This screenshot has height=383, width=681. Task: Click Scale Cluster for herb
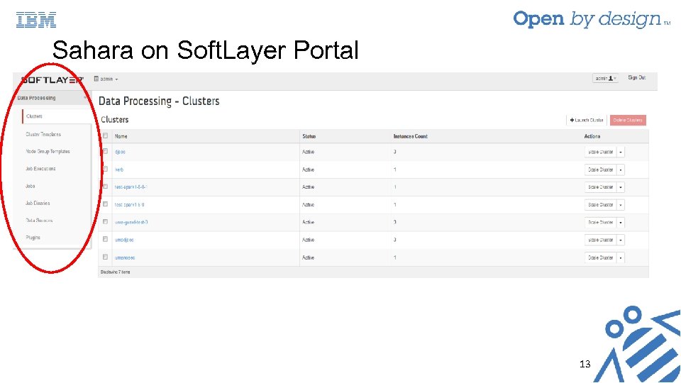(601, 170)
